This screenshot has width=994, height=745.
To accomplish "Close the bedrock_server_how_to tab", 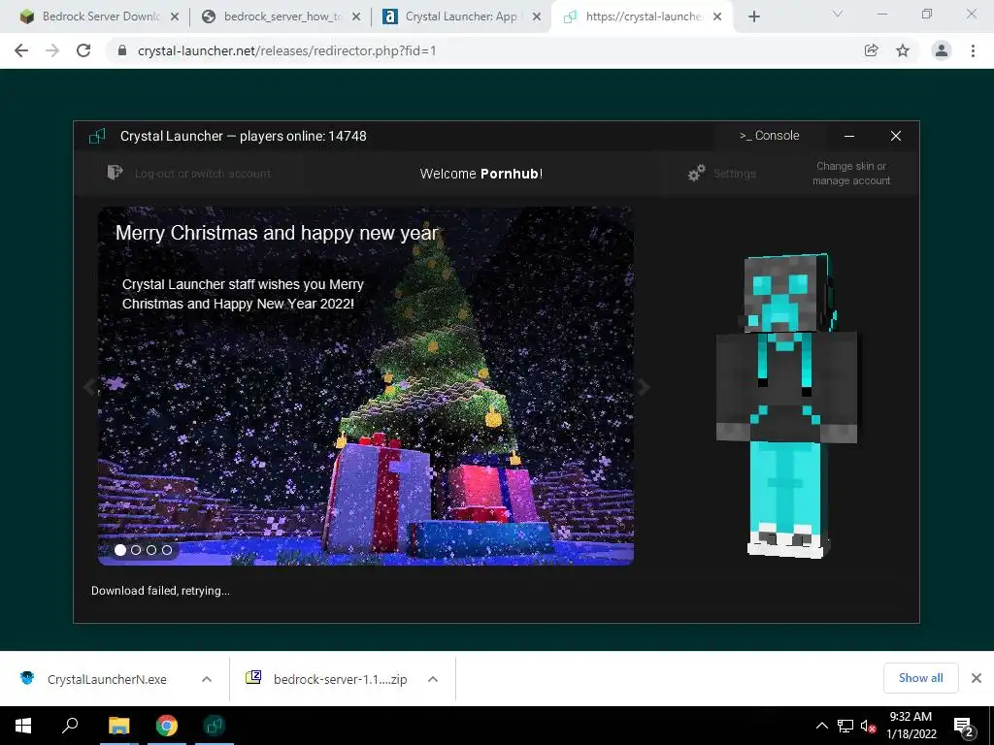I will 356,17.
